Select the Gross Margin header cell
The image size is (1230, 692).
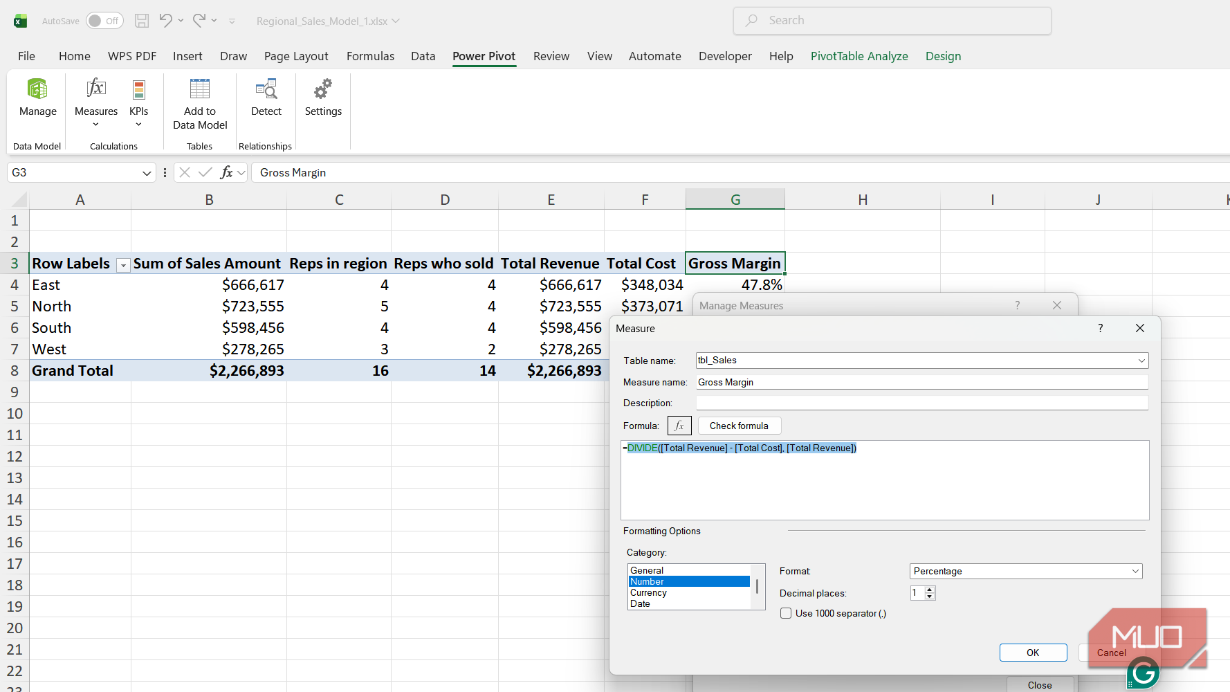click(x=735, y=264)
